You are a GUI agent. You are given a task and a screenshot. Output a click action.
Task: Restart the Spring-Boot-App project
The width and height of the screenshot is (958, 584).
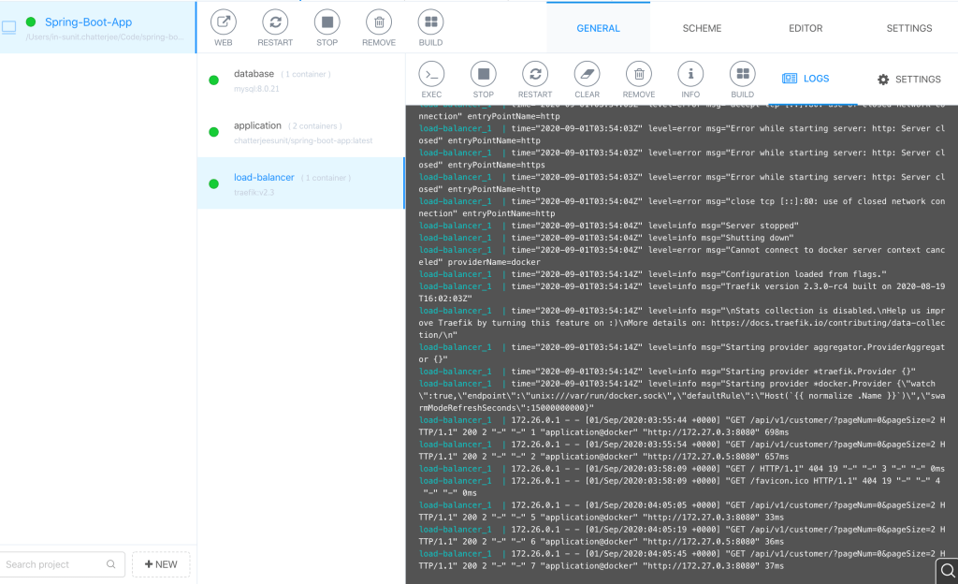click(x=275, y=23)
